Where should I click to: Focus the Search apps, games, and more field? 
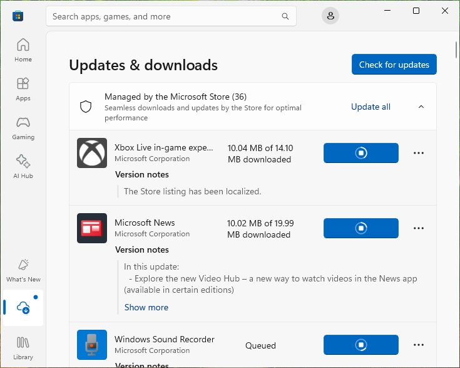[171, 16]
